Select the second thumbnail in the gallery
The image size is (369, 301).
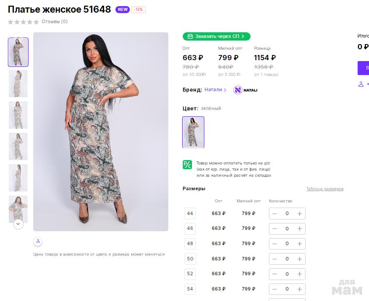click(x=18, y=84)
